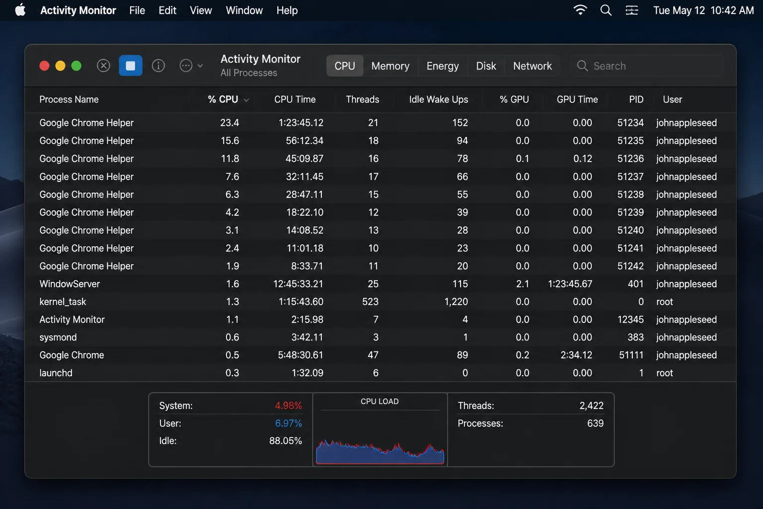Open the ellipsis more-options button
763x509 pixels.
[x=186, y=66]
